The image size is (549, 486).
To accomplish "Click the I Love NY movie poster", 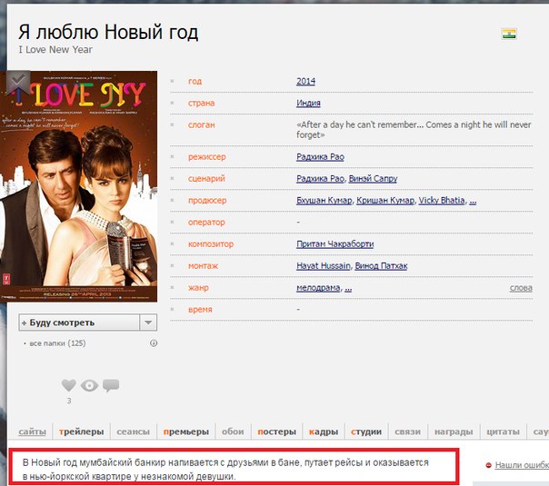I will (82, 186).
